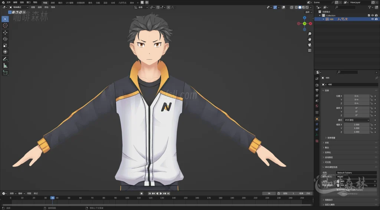This screenshot has width=380, height=210.
Task: Open the Output properties tab
Action: (317, 90)
